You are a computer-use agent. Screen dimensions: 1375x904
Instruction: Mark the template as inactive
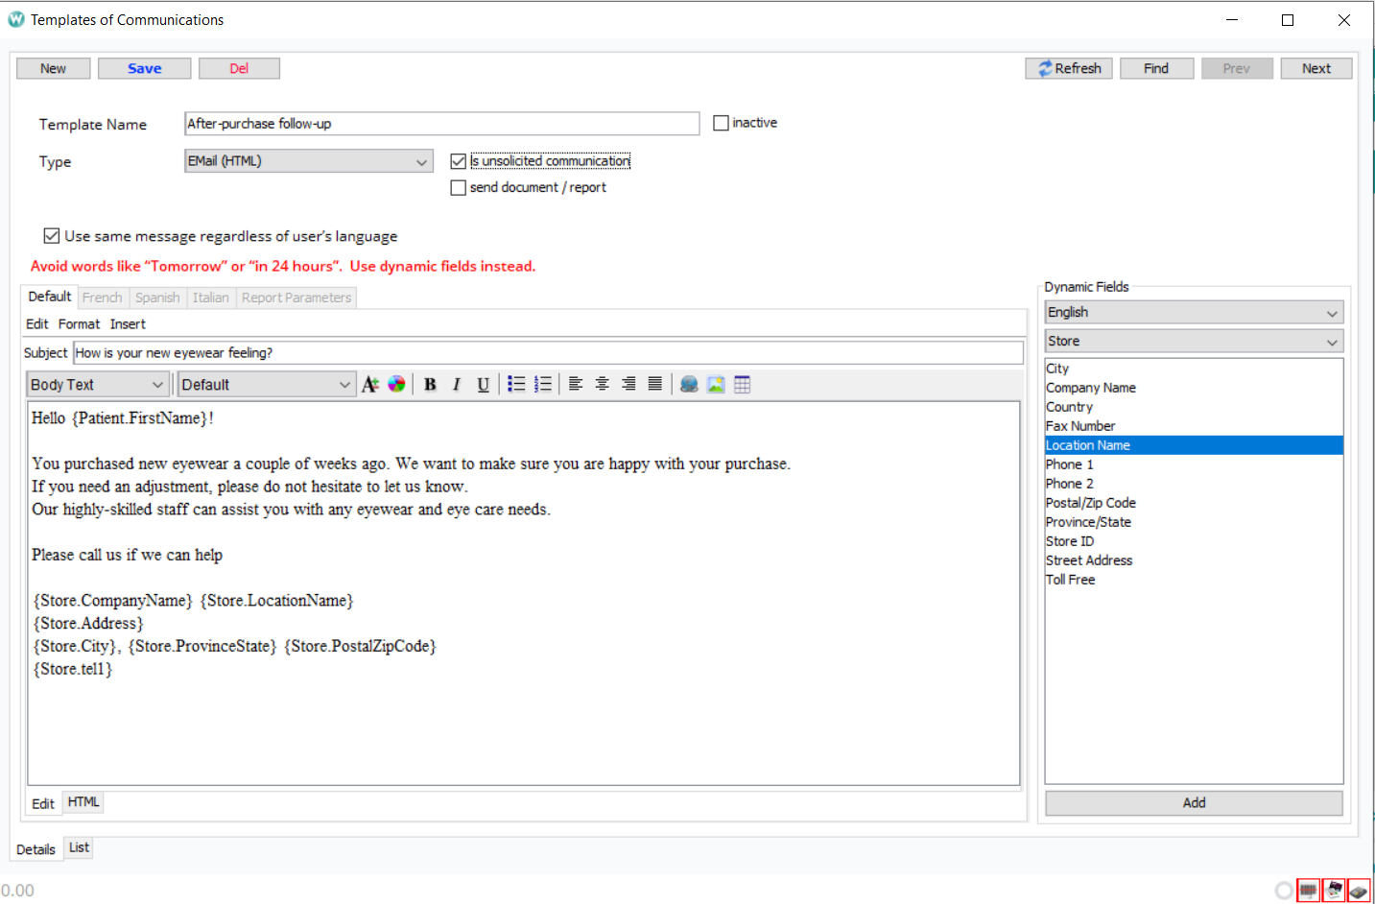coord(721,122)
